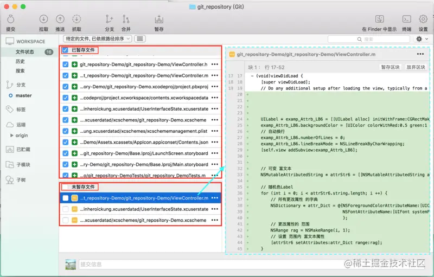The height and width of the screenshot is (277, 434).
Task: Select the staged xcschememanagement.plist row
Action: (141, 131)
